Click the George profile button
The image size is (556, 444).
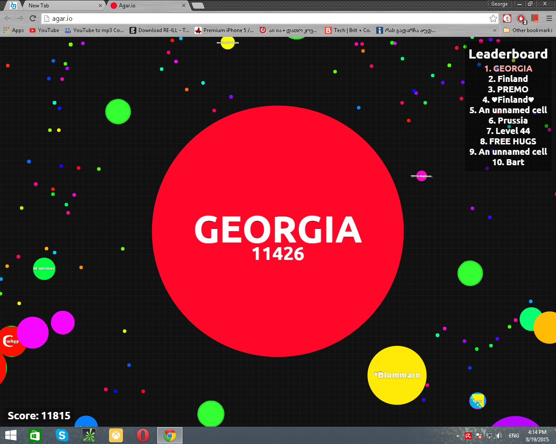tap(500, 4)
